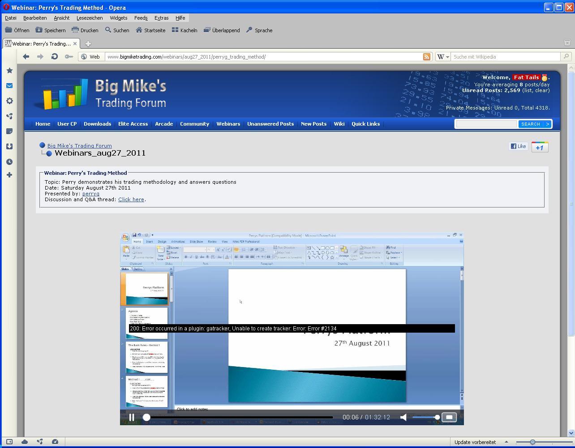The height and width of the screenshot is (448, 575).
Task: Open the Extras menu
Action: point(161,18)
